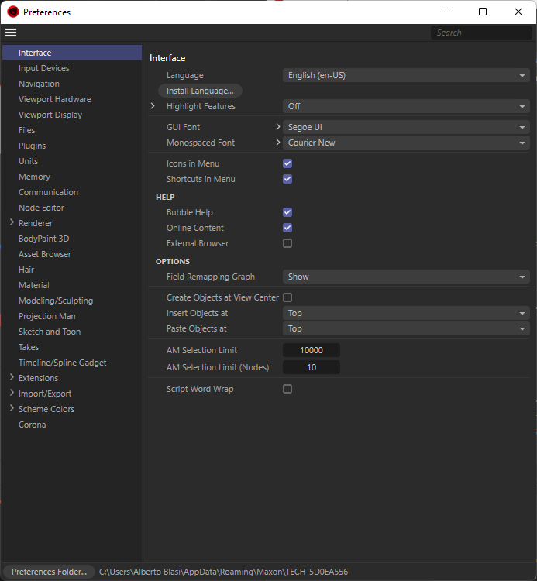The height and width of the screenshot is (581, 537).
Task: Expand the GUI Font arrow
Action: point(278,127)
